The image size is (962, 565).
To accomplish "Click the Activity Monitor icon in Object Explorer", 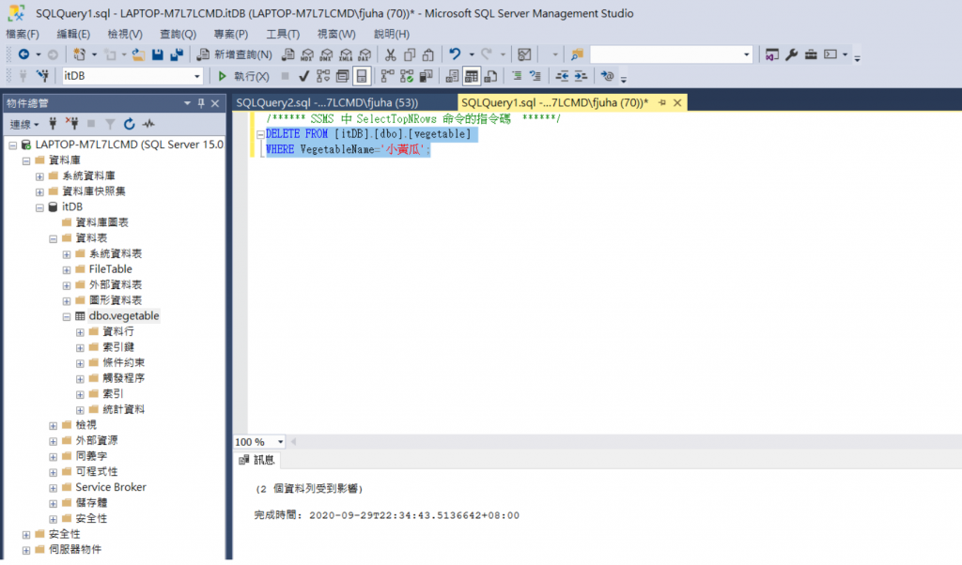I will pyautogui.click(x=148, y=124).
